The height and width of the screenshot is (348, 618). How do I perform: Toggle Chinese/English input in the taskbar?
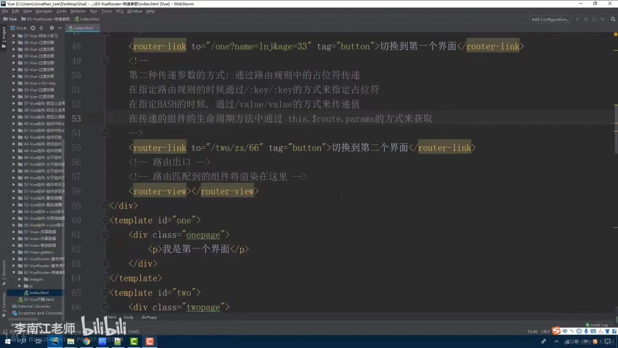[x=565, y=331]
